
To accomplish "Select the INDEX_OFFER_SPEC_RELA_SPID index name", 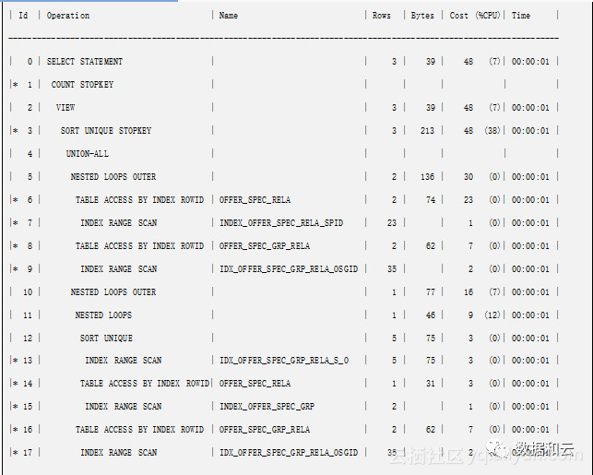I will (x=281, y=223).
